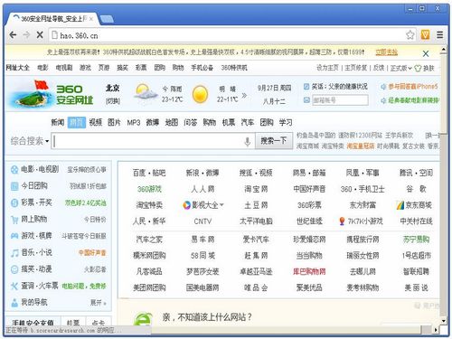The width and height of the screenshot is (452, 339).
Task: Open the orange V extension icon
Action: pos(425,35)
